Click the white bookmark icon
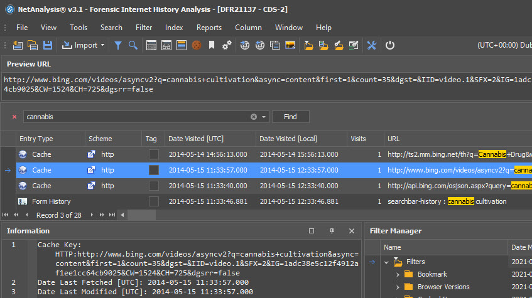 coord(212,45)
